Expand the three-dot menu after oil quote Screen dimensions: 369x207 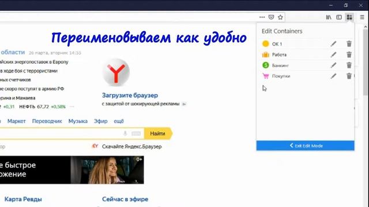pyautogui.click(x=72, y=107)
